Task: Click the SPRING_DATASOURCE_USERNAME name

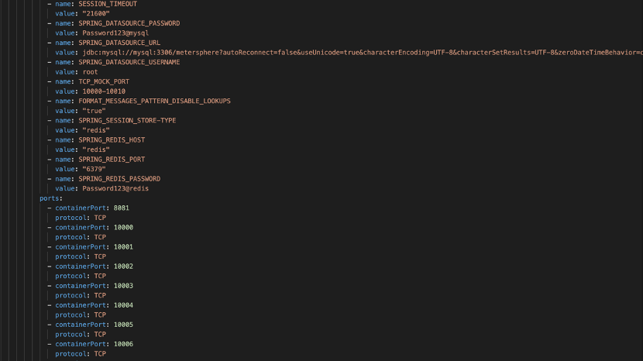Action: click(129, 62)
